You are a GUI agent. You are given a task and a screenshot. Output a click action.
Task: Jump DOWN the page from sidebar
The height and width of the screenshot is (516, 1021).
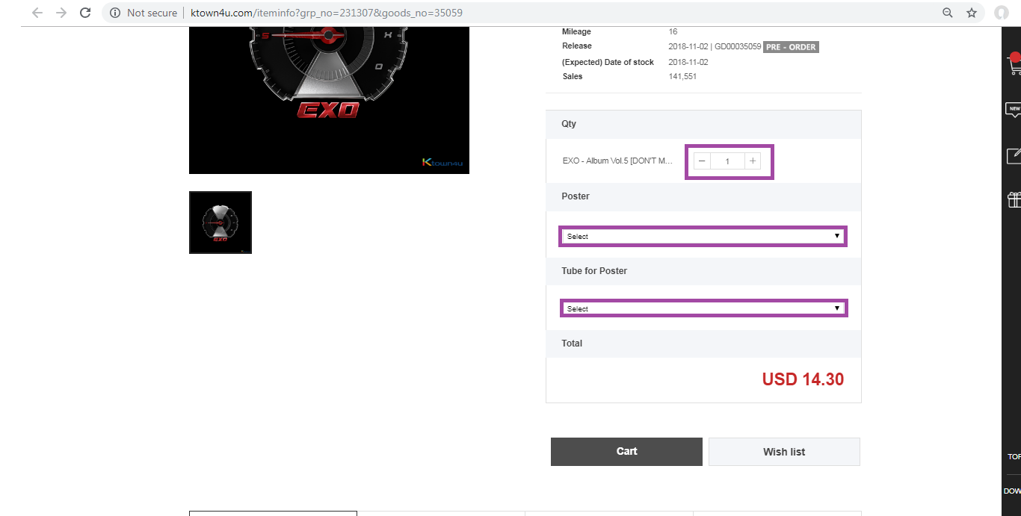point(1012,491)
